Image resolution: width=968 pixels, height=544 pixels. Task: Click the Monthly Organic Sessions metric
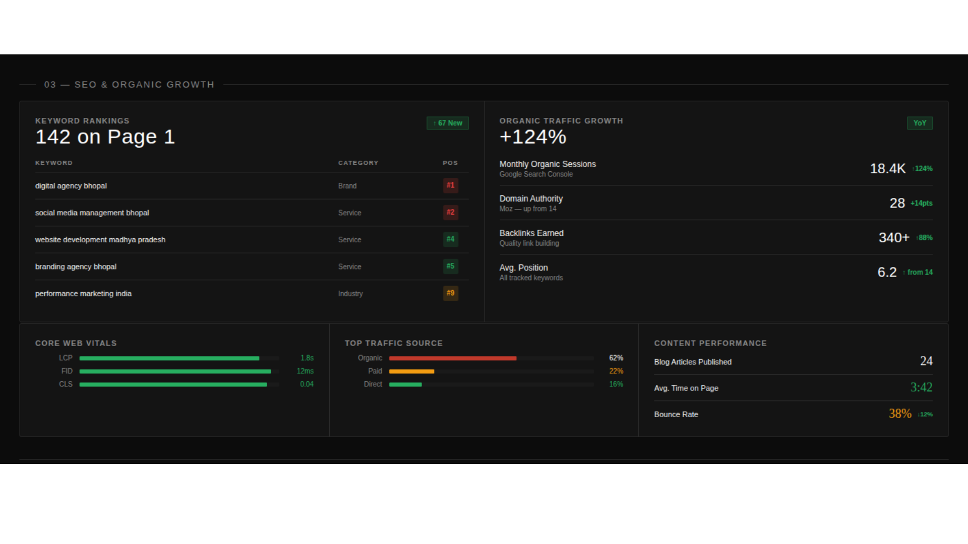point(716,169)
